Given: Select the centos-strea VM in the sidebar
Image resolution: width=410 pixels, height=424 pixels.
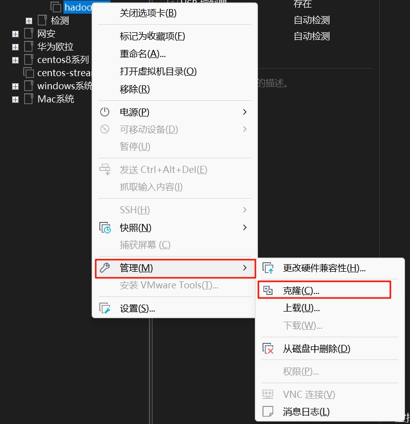Looking at the screenshot, I should click(x=60, y=73).
